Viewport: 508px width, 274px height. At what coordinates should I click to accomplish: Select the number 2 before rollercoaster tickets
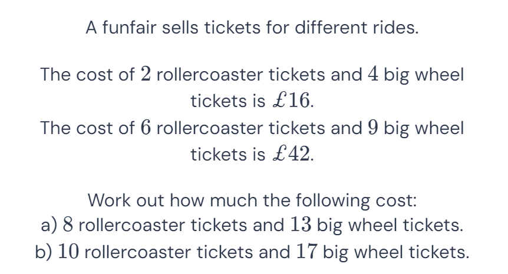coord(146,74)
